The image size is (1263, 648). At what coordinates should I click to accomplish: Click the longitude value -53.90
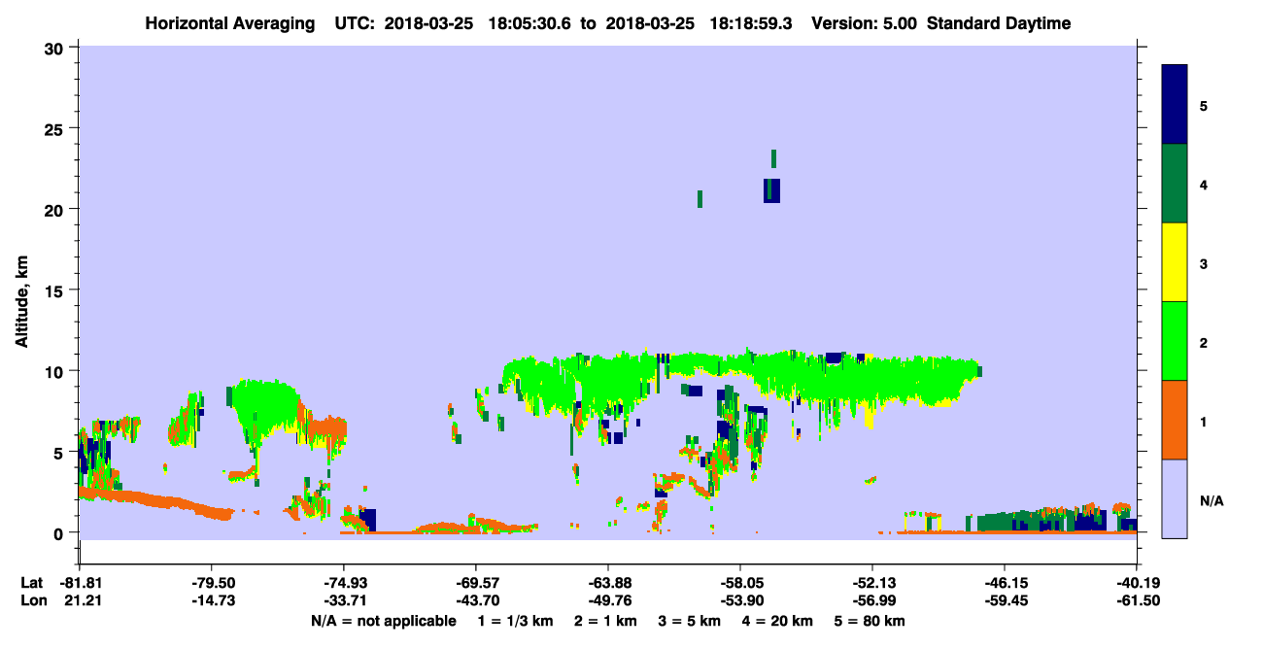(739, 599)
